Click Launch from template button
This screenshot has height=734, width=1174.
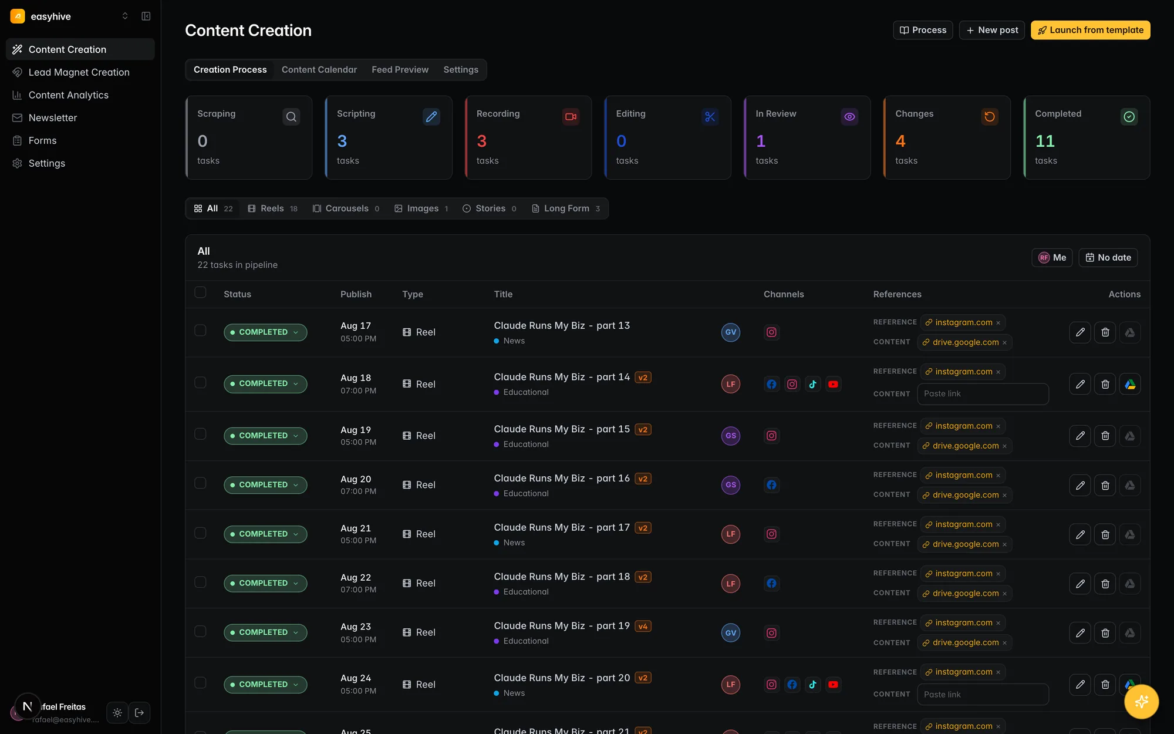click(x=1090, y=30)
